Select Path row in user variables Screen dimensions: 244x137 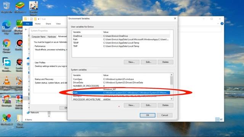click(x=121, y=39)
